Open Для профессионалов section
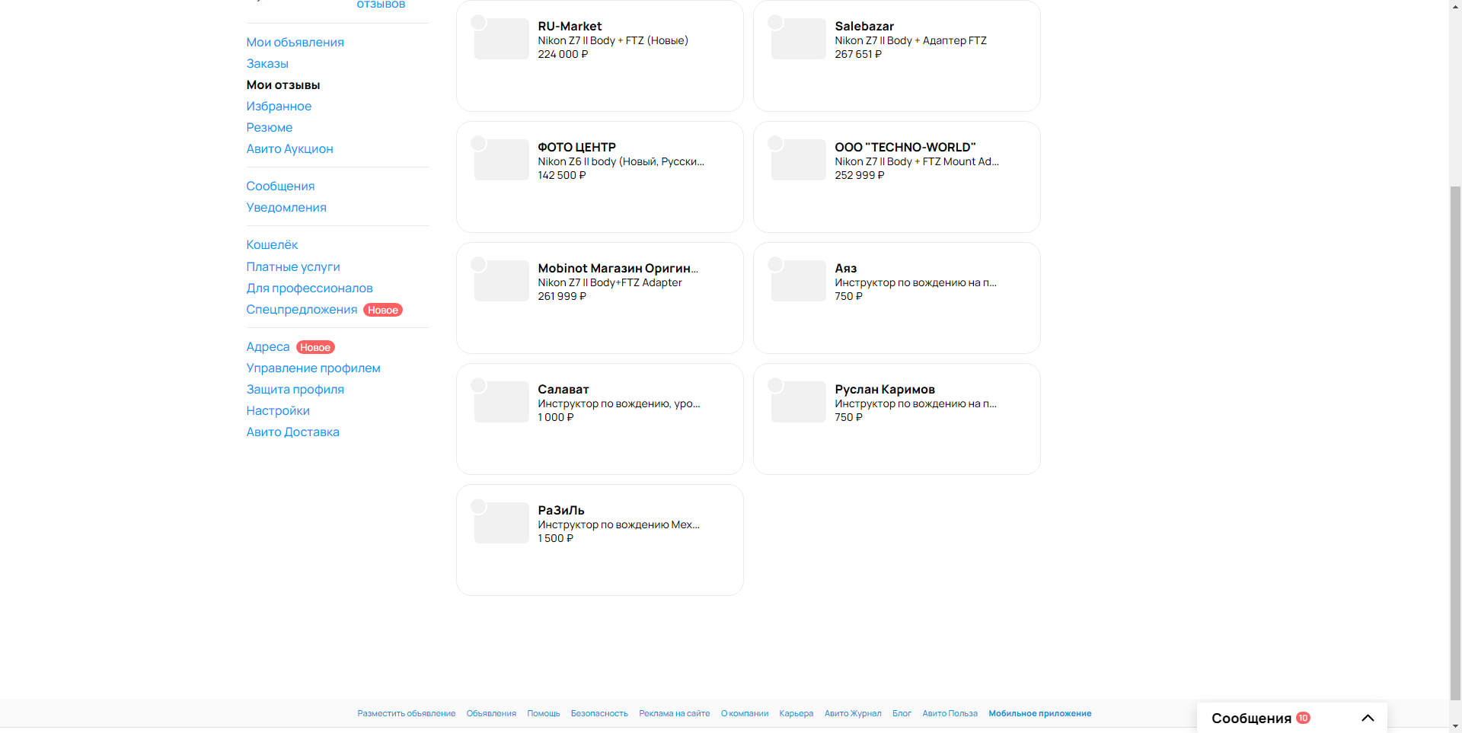 (x=309, y=288)
